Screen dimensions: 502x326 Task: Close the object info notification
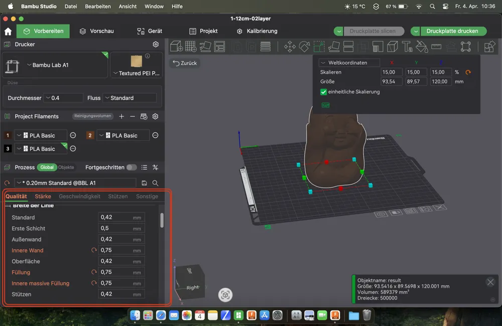[490, 282]
